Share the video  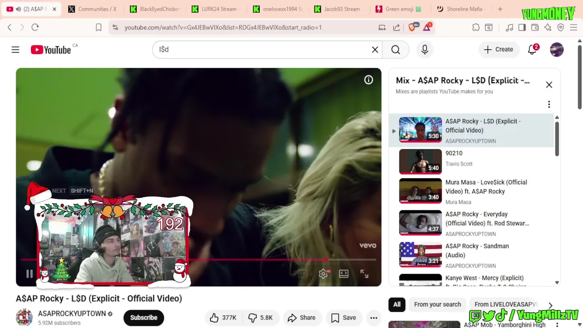(x=302, y=318)
